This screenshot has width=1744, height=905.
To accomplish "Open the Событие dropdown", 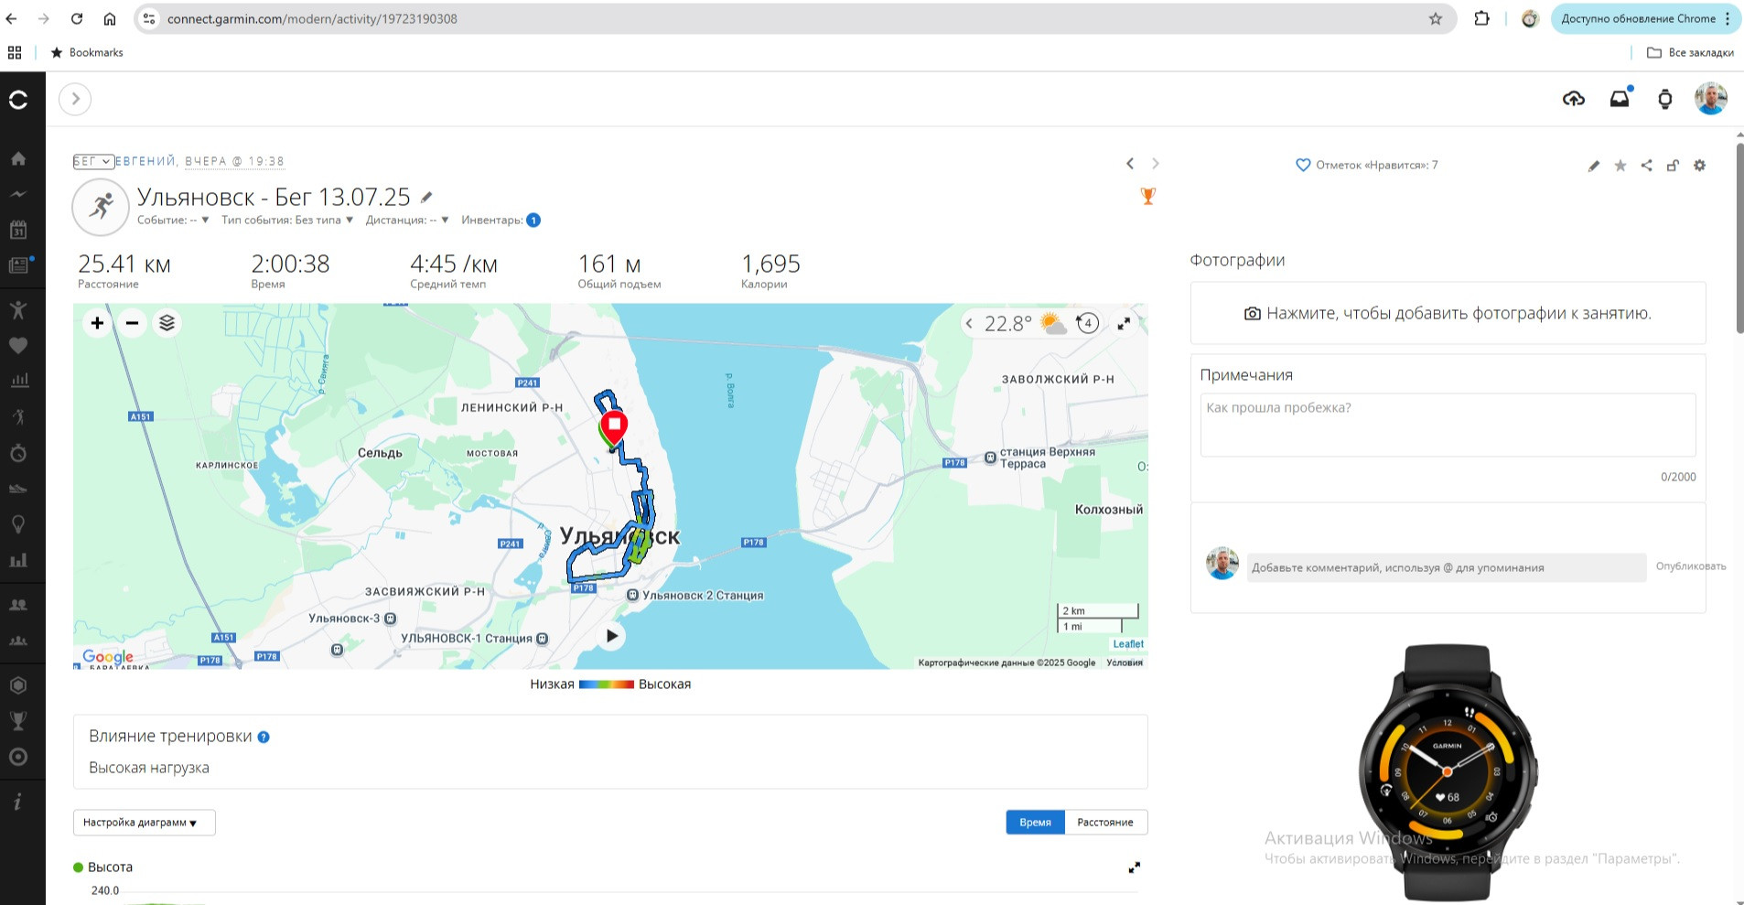I will click(x=173, y=221).
